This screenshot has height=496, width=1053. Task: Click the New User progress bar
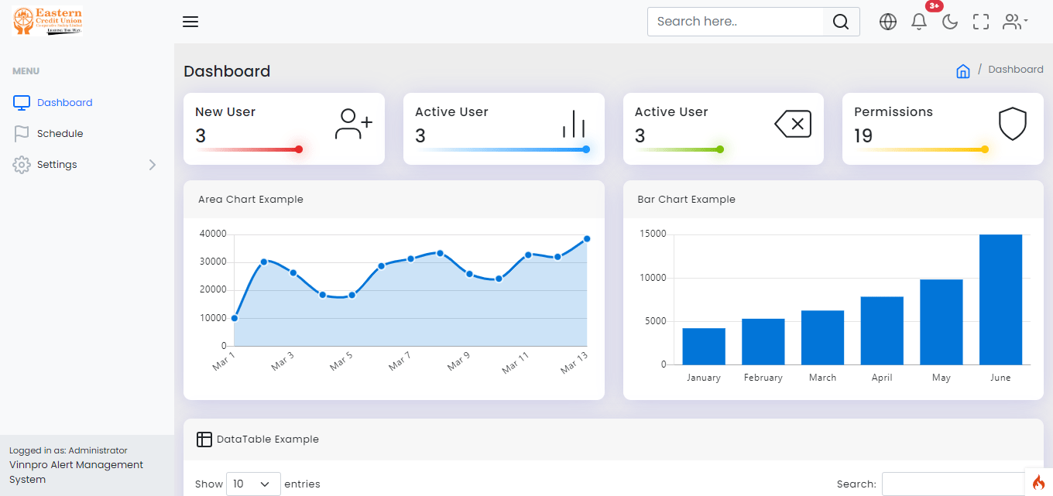[248, 149]
